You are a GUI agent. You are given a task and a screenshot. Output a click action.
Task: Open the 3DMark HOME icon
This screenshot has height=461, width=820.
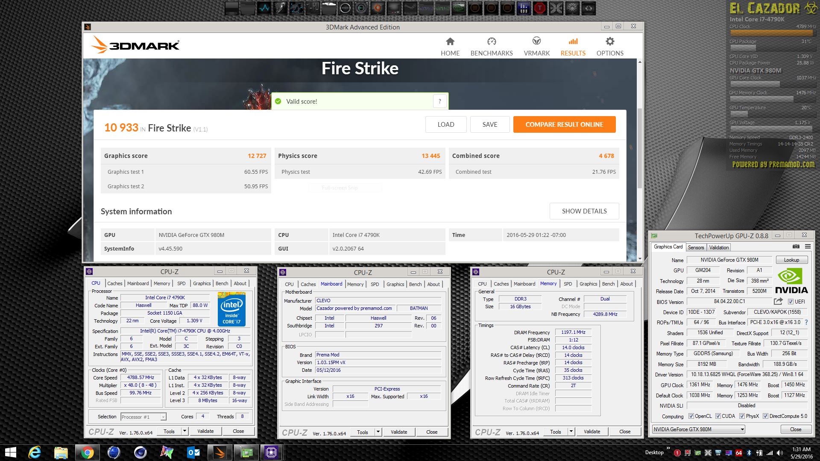tap(450, 42)
